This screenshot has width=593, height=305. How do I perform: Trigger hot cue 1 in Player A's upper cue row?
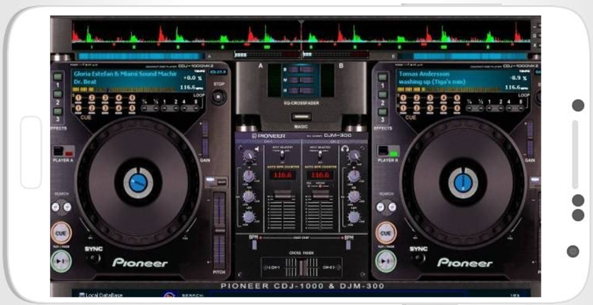(x=78, y=98)
